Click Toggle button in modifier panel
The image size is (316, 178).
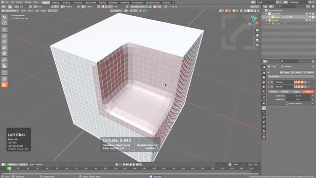coord(285,72)
